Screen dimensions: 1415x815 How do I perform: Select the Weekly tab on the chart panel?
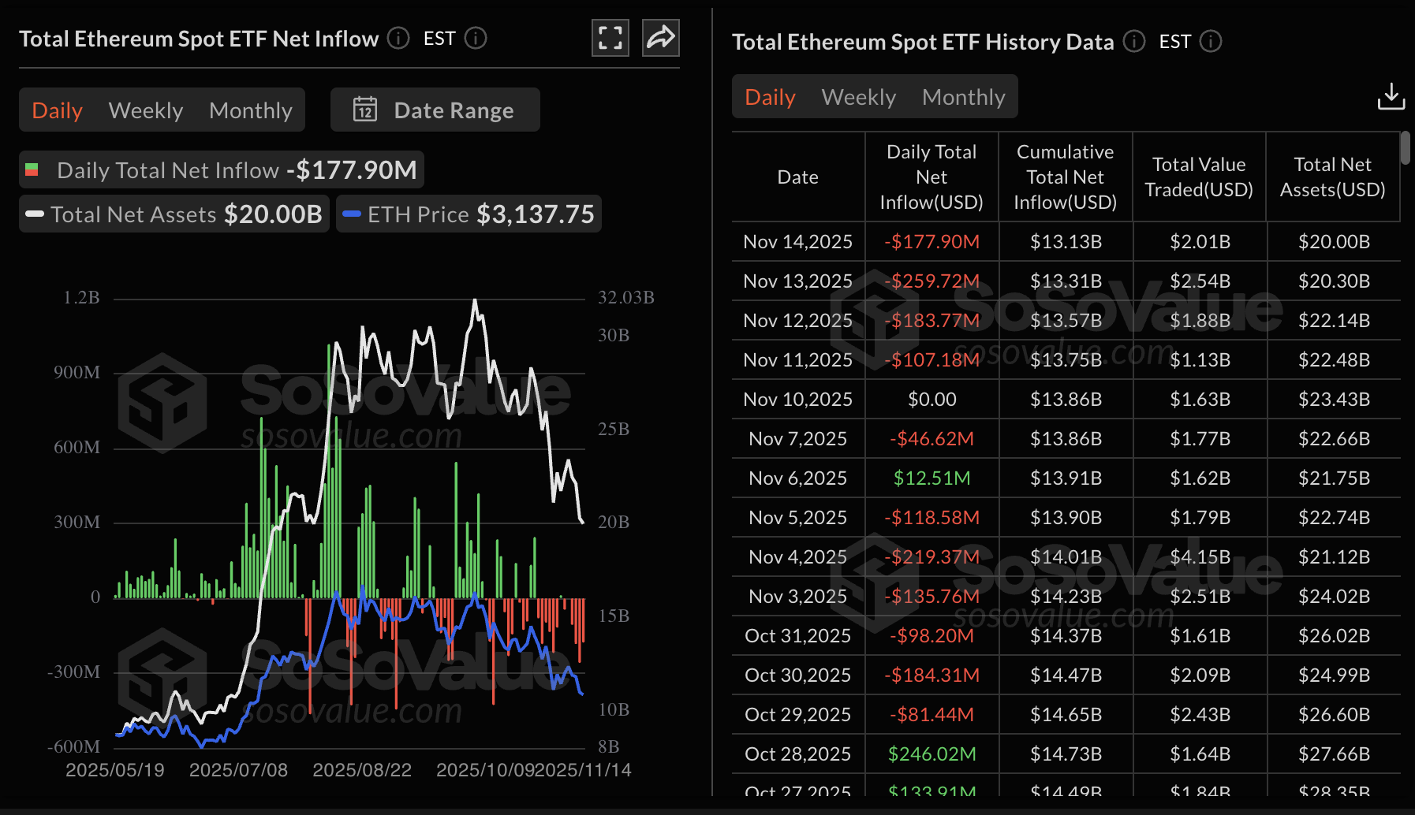145,110
